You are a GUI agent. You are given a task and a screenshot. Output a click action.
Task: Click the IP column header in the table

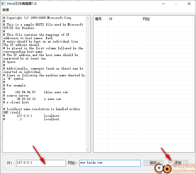(124, 19)
